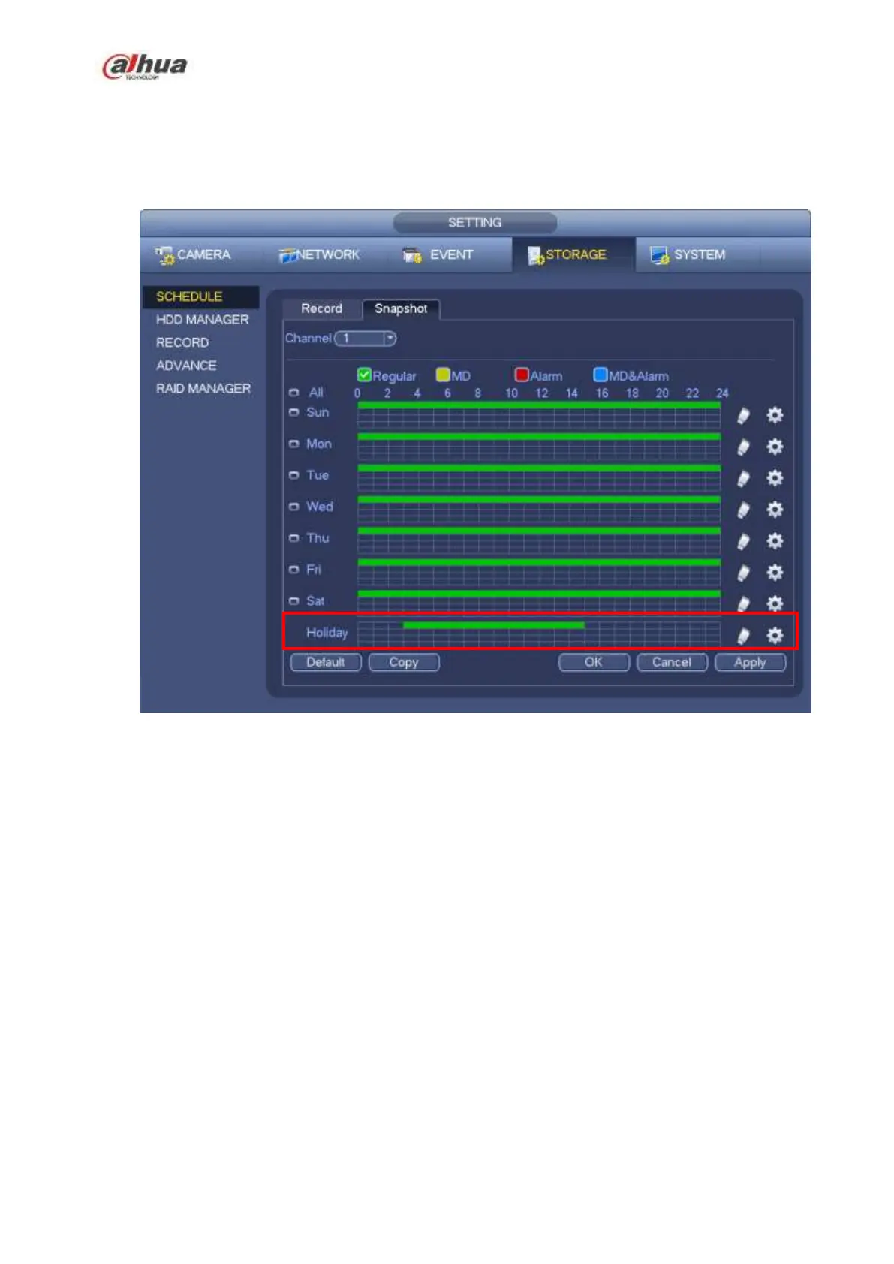The height and width of the screenshot is (1264, 894).
Task: Select RAID MANAGER in the sidebar
Action: (x=203, y=388)
